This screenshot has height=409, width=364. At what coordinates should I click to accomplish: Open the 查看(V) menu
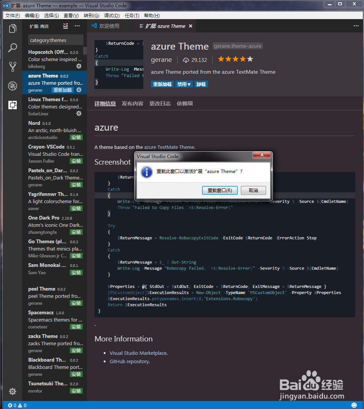pyautogui.click(x=71, y=16)
